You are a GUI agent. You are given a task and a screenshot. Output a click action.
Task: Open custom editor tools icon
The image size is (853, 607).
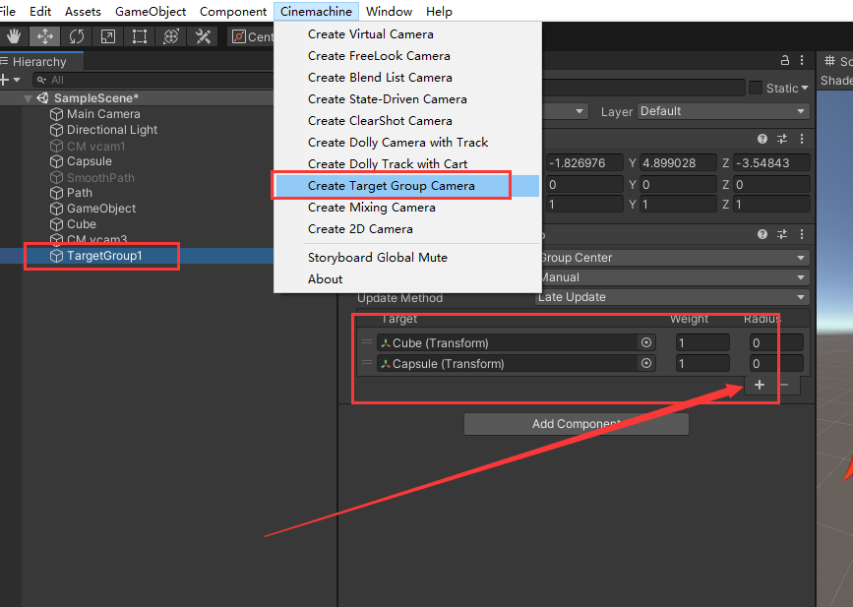(x=203, y=36)
